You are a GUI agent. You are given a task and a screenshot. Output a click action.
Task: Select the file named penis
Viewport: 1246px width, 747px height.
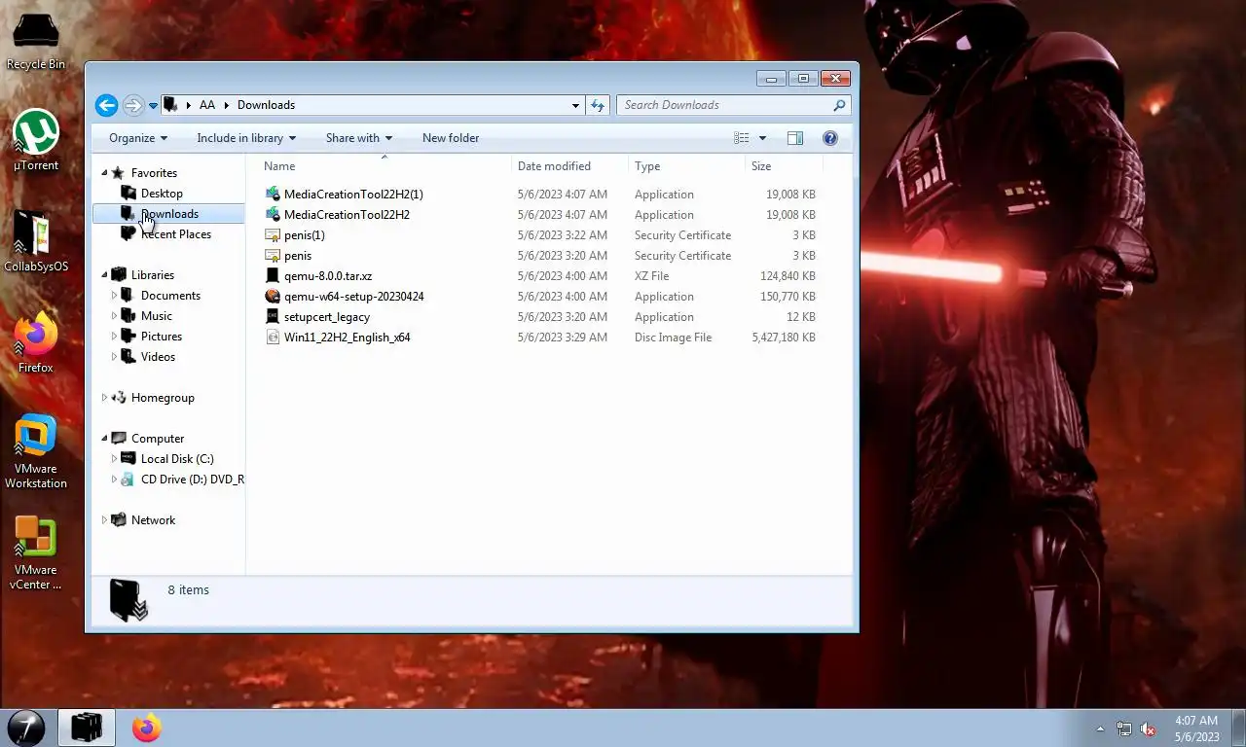(298, 256)
